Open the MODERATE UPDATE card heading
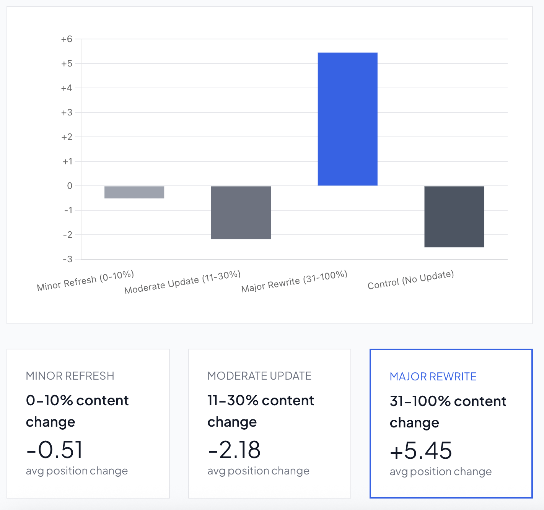544x510 pixels. point(259,376)
